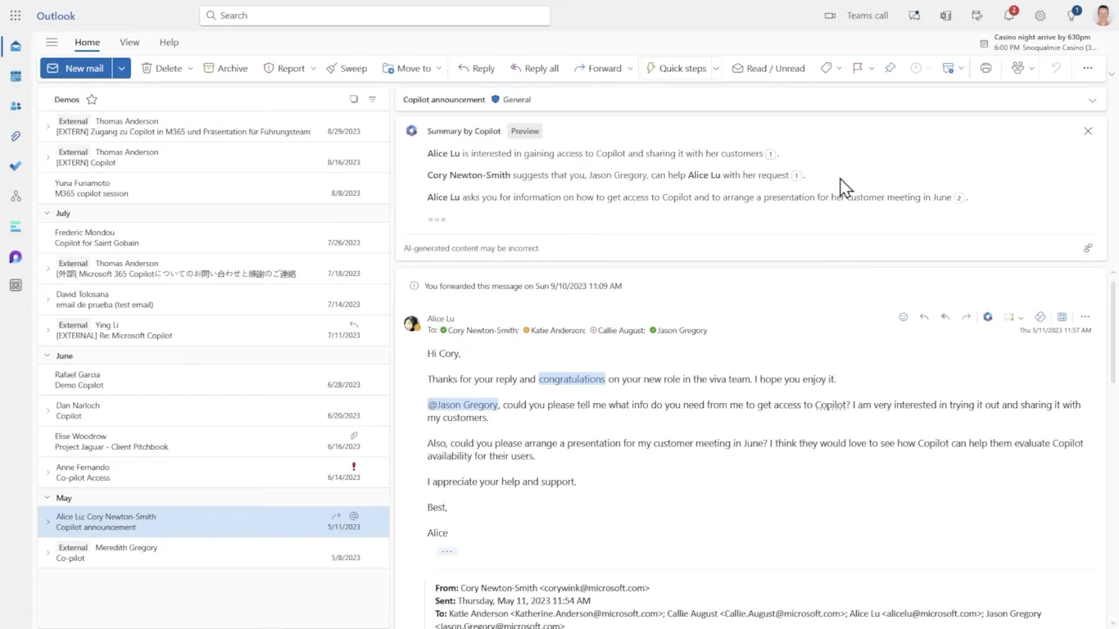Viewport: 1119px width, 629px height.
Task: Start a Teams call
Action: pos(856,16)
